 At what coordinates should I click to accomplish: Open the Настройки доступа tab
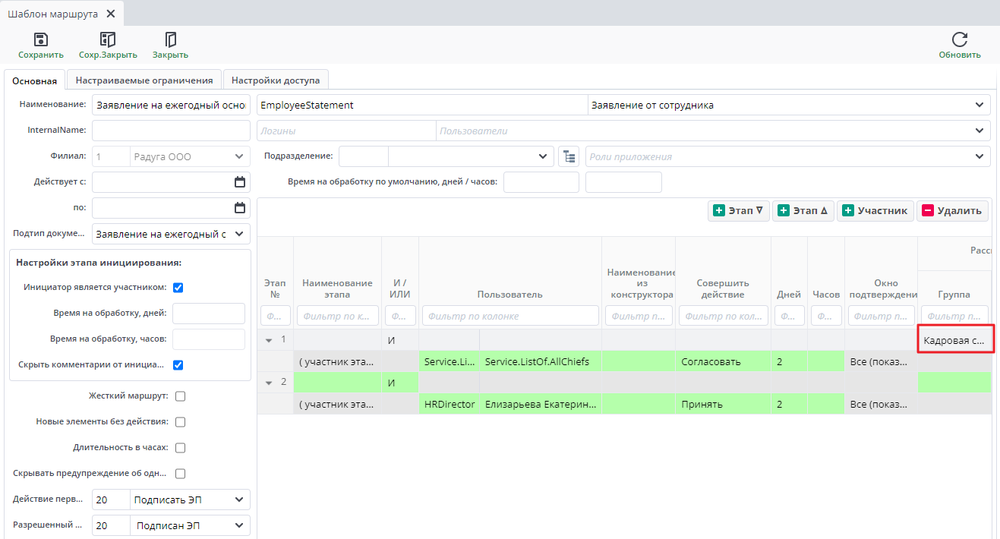tap(276, 80)
